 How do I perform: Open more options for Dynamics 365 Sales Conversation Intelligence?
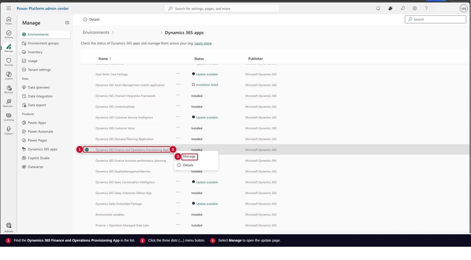coord(178,181)
